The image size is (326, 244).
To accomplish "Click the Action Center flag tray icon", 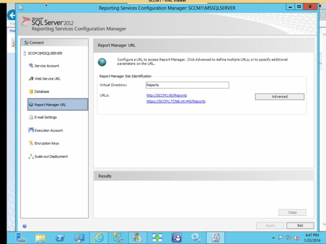I will click(x=281, y=238).
